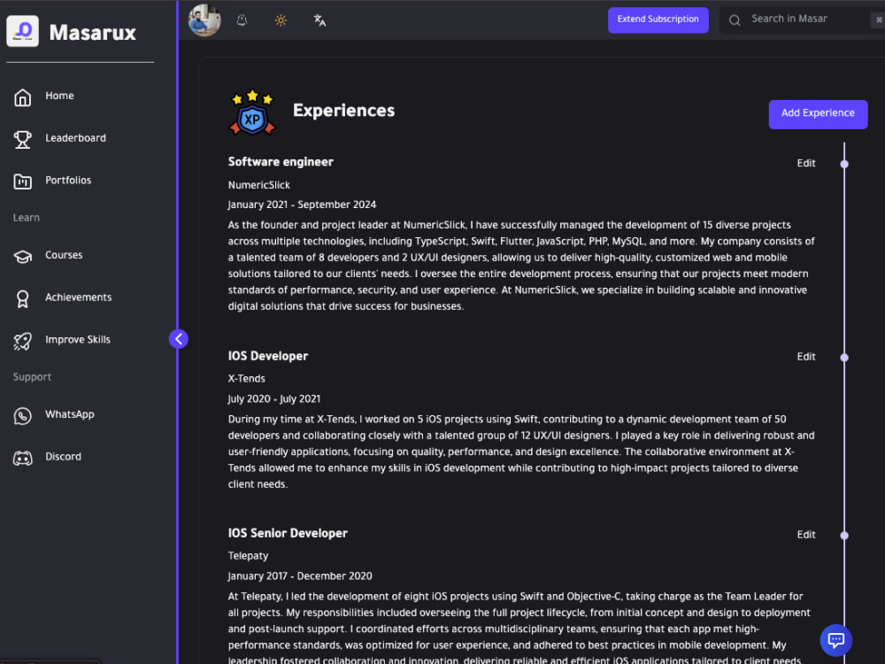Image resolution: width=885 pixels, height=664 pixels.
Task: Select the WhatsApp menu item label
Action: pyautogui.click(x=70, y=414)
